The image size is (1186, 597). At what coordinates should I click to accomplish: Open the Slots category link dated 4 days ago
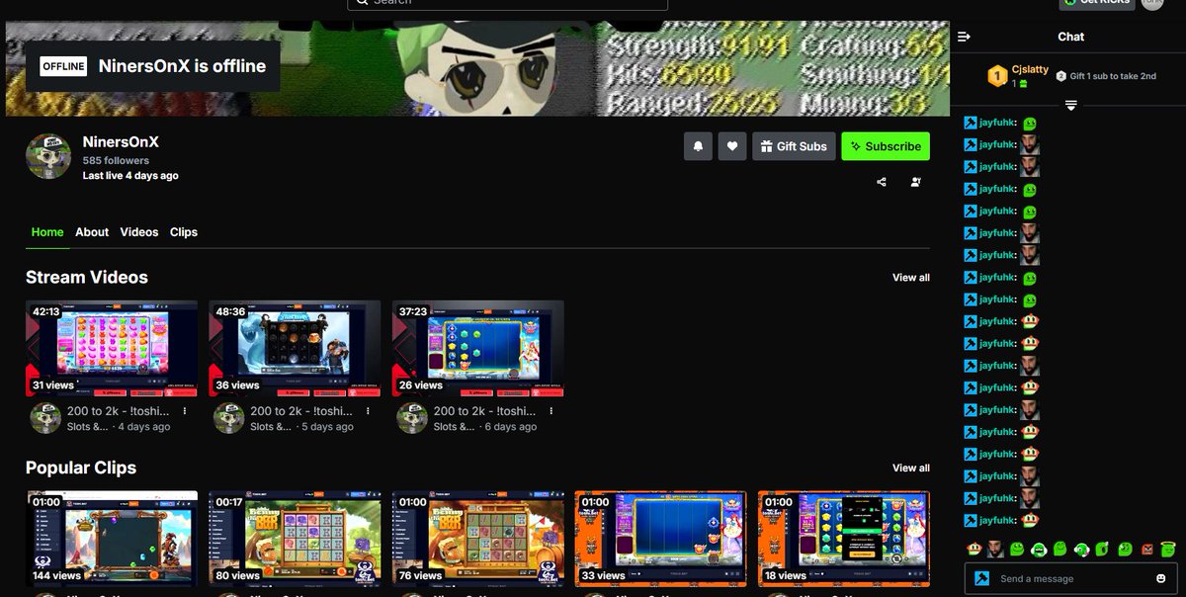point(87,427)
